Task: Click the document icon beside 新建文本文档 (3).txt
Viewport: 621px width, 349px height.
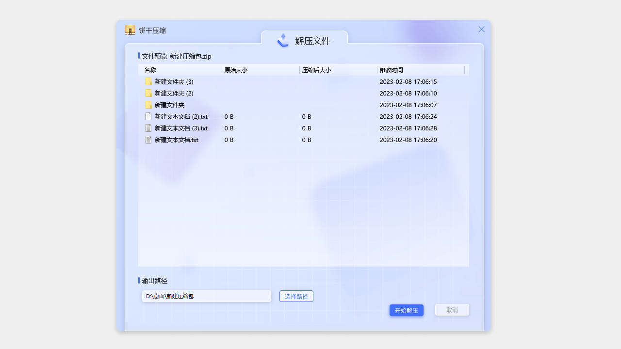Action: pyautogui.click(x=148, y=128)
